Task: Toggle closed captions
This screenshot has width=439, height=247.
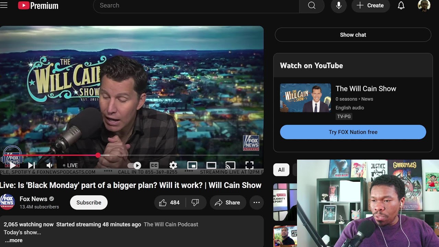Action: (x=154, y=165)
